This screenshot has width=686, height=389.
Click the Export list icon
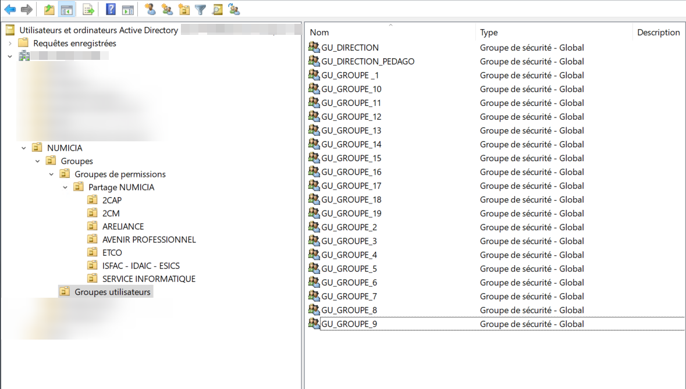(x=88, y=9)
